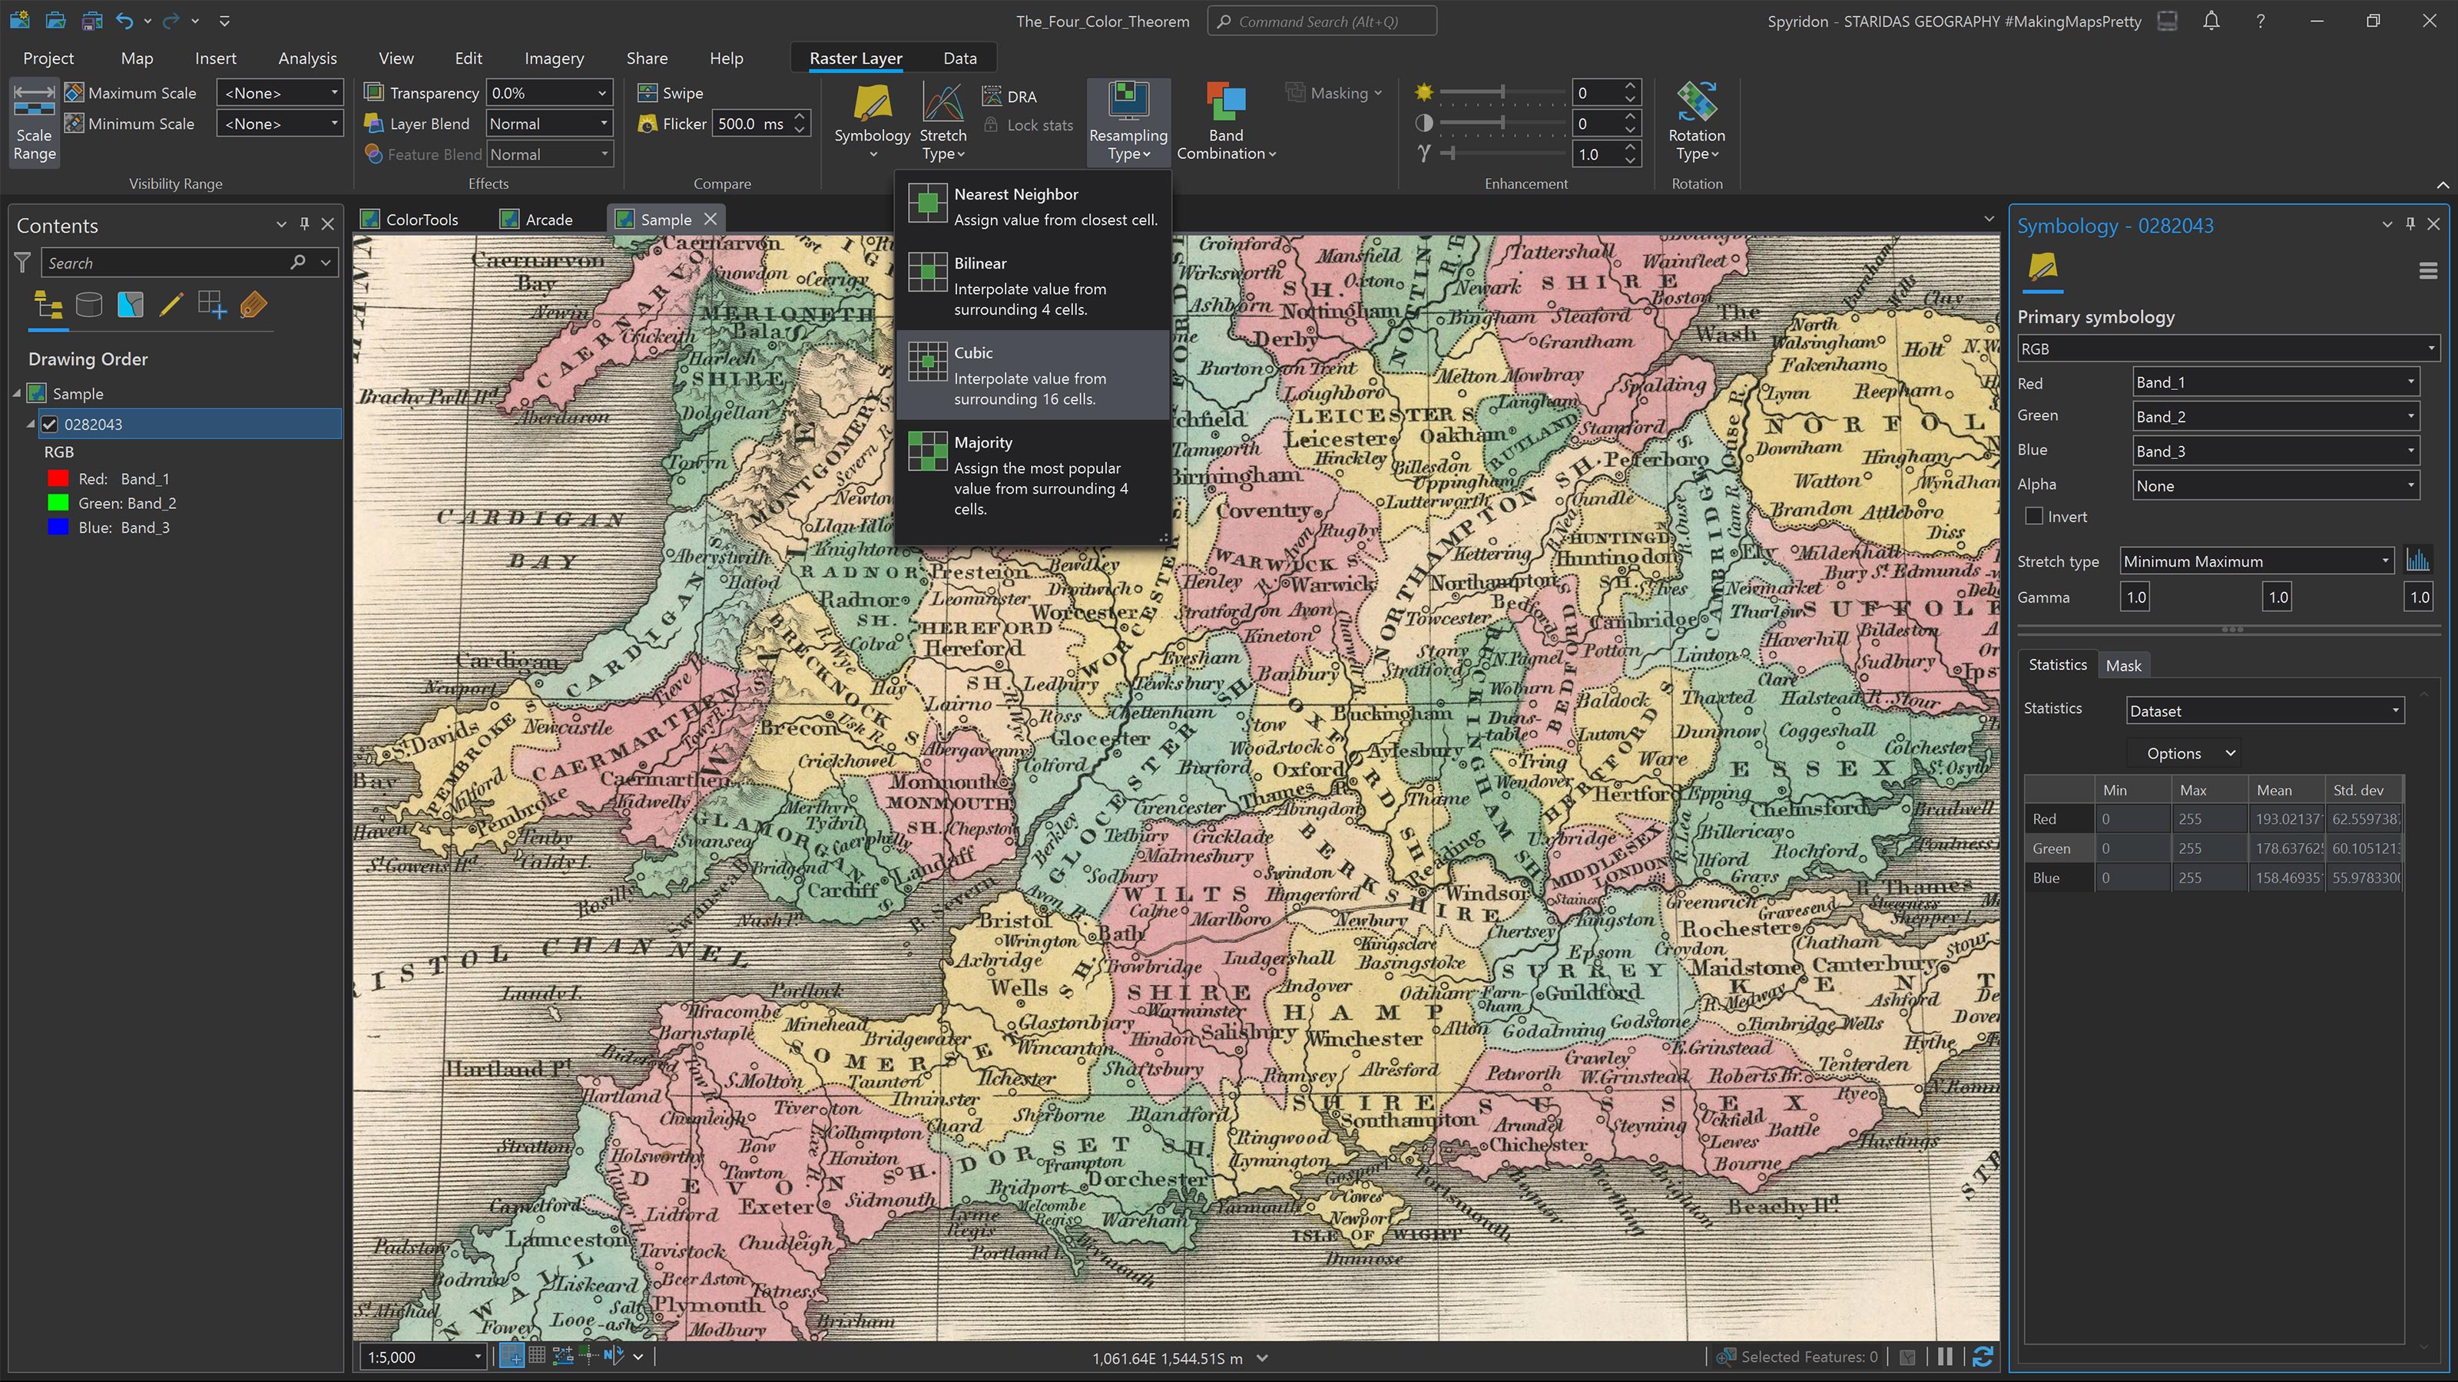Screen dimensions: 2458x1382
Task: Enable DRA dynamic range adjustment
Action: (1011, 95)
